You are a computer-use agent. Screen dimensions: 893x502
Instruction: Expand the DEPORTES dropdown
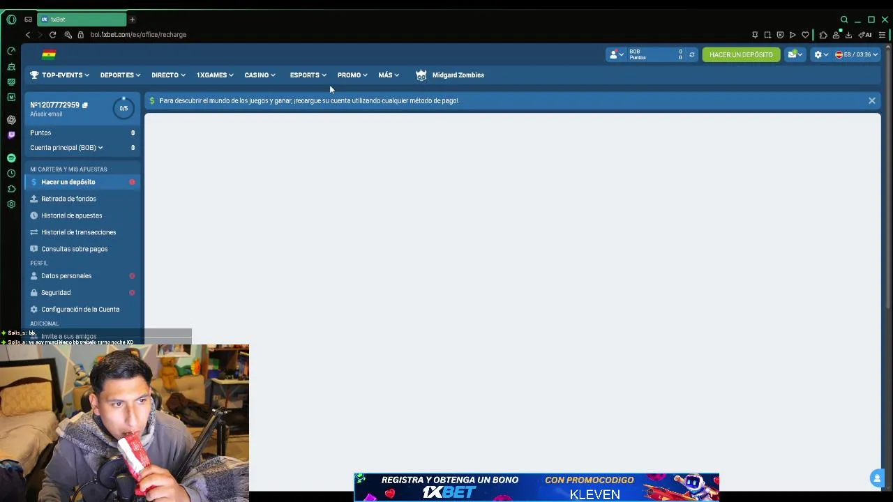[x=120, y=75]
